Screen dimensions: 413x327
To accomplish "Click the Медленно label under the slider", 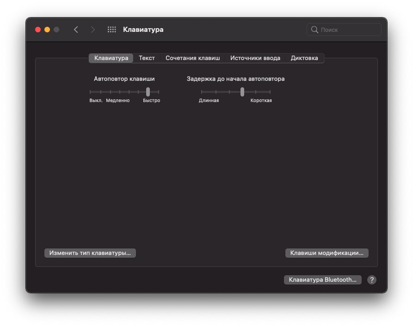I will tap(118, 101).
